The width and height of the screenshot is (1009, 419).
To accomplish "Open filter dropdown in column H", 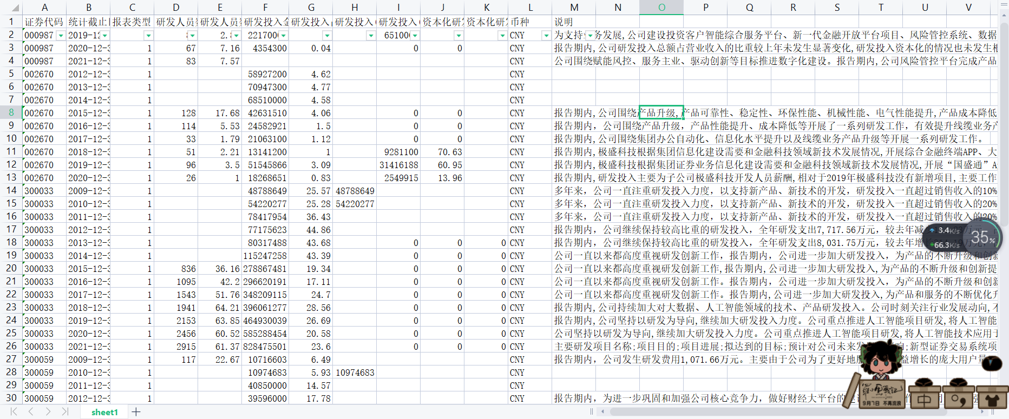I will (x=371, y=35).
